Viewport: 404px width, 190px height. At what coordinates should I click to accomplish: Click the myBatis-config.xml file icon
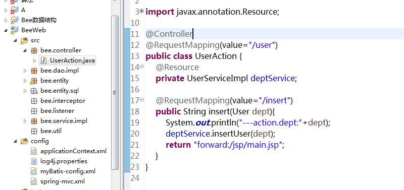(34, 171)
